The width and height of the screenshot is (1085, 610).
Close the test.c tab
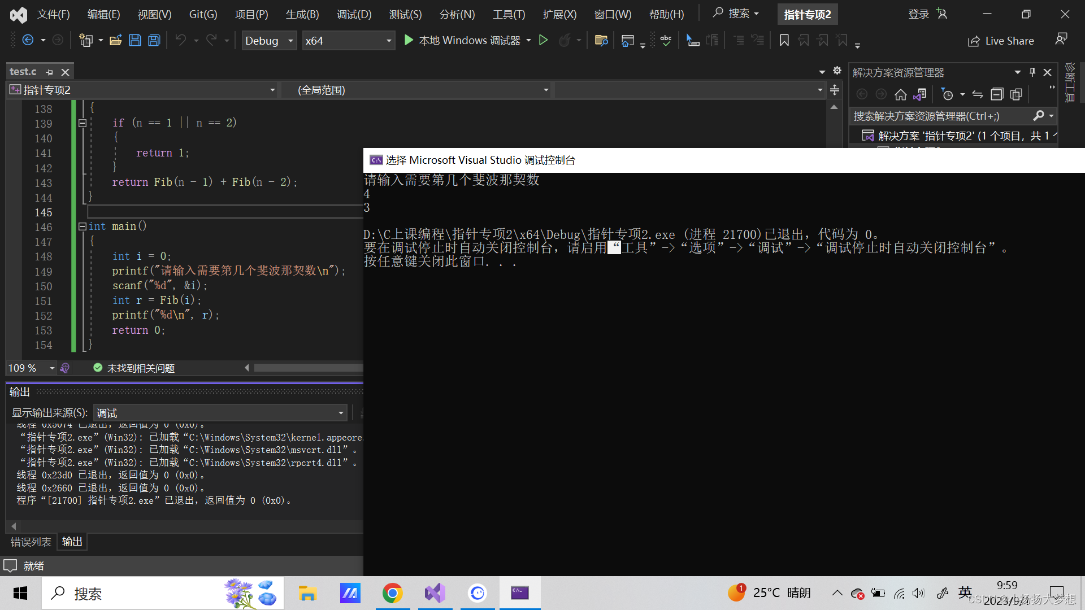(65, 72)
